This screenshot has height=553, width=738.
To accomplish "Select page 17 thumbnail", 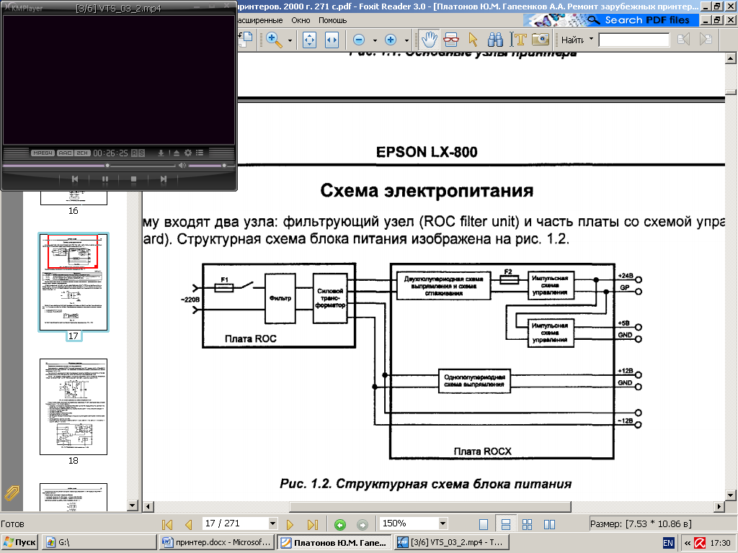I will click(x=74, y=282).
